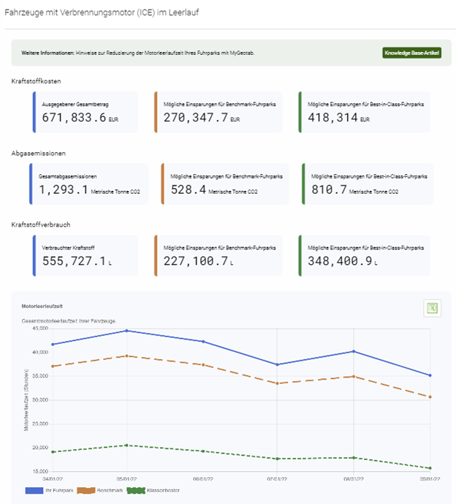This screenshot has height=504, width=456.
Task: Select Best-in-Class savings card showing 418,314 EUR
Action: (365, 112)
